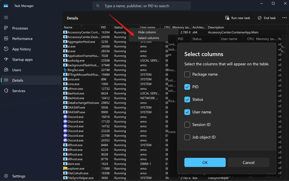The width and height of the screenshot is (289, 181).
Task: Enable the Package name checkbox
Action: tap(187, 74)
